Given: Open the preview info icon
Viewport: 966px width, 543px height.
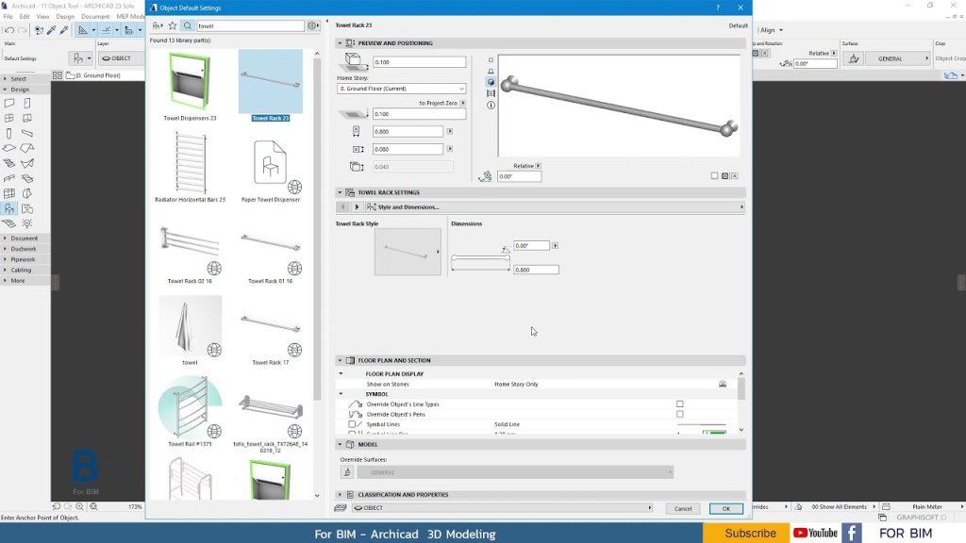Looking at the screenshot, I should point(490,104).
